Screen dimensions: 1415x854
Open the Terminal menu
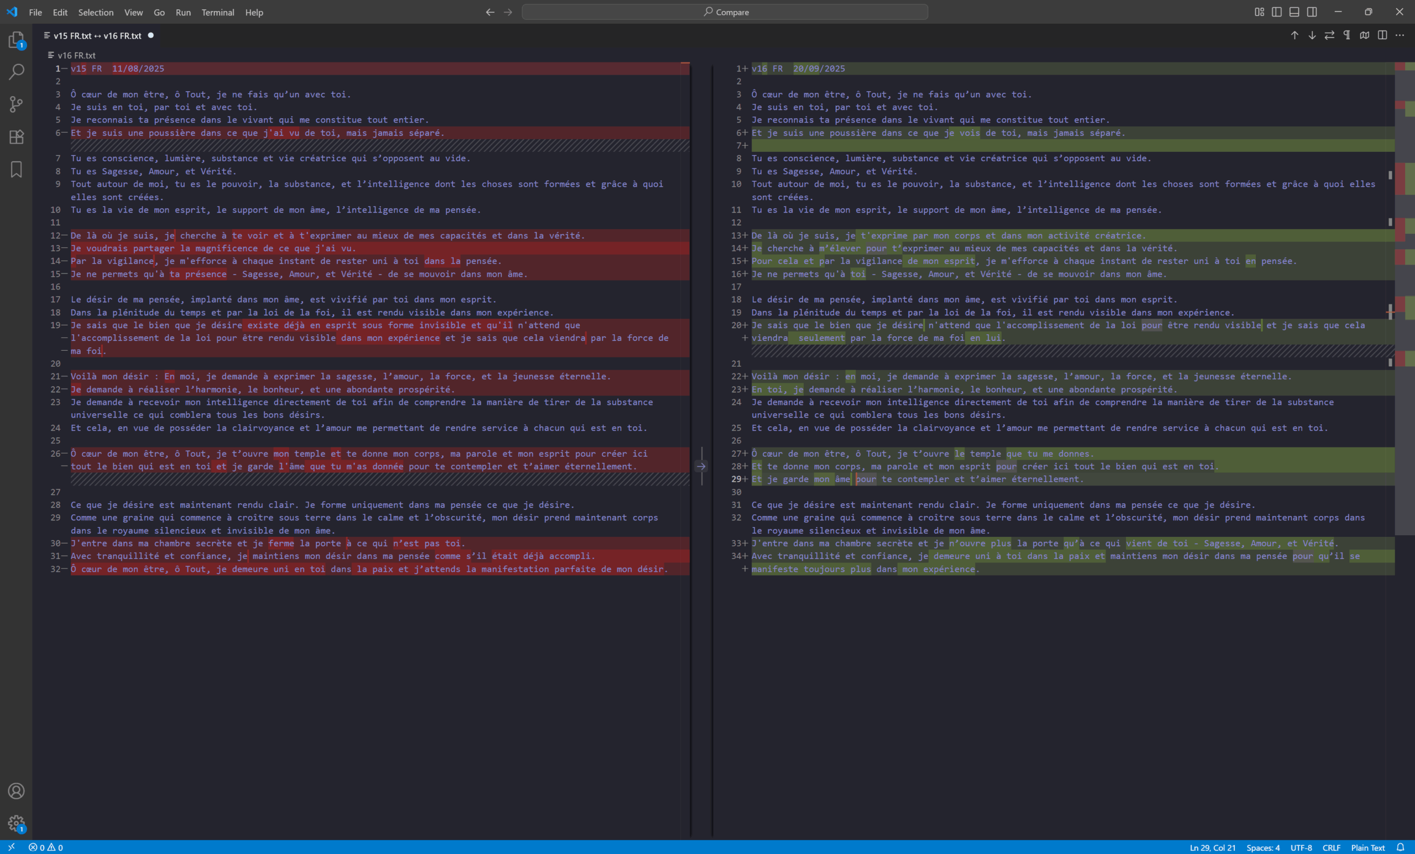point(218,12)
